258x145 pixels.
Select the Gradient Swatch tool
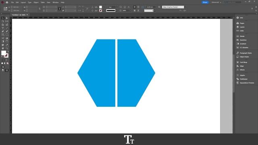coord(3,41)
